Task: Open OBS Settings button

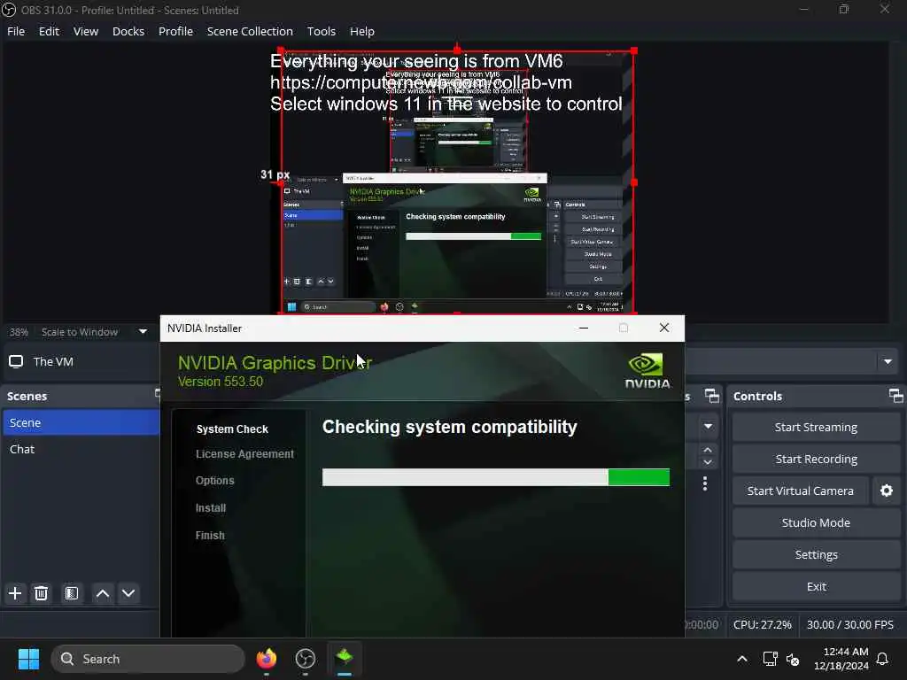Action: tap(816, 554)
